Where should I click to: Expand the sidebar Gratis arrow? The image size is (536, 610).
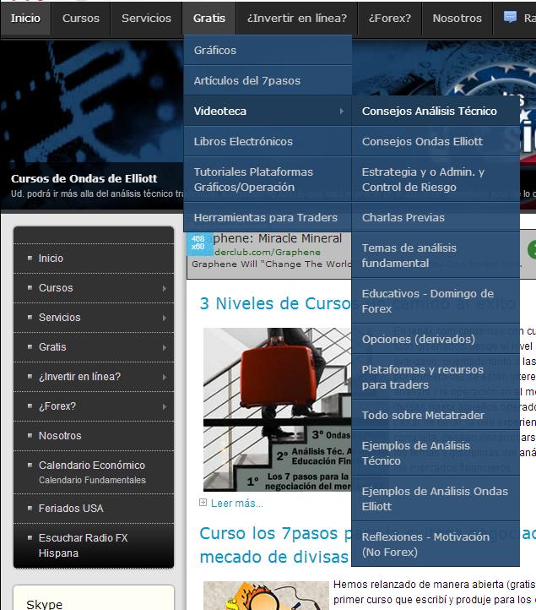pos(165,347)
